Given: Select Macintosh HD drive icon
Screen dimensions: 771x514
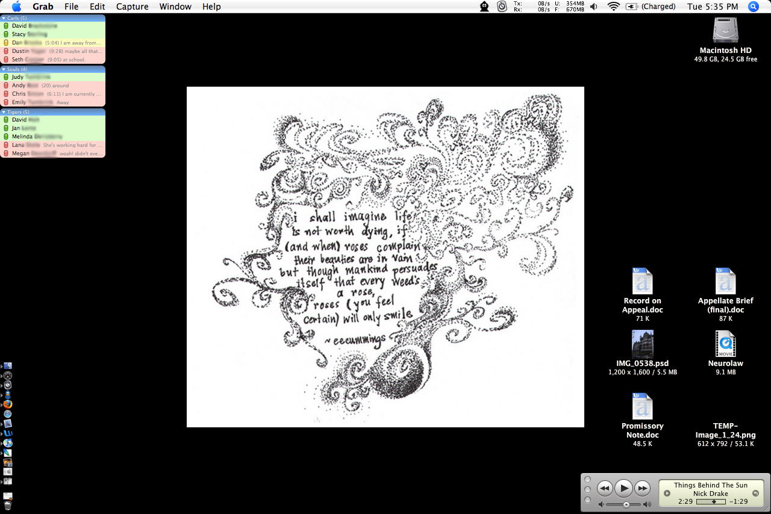Looking at the screenshot, I should click(725, 30).
